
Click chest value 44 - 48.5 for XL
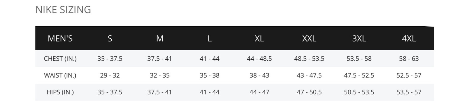[x=259, y=59]
